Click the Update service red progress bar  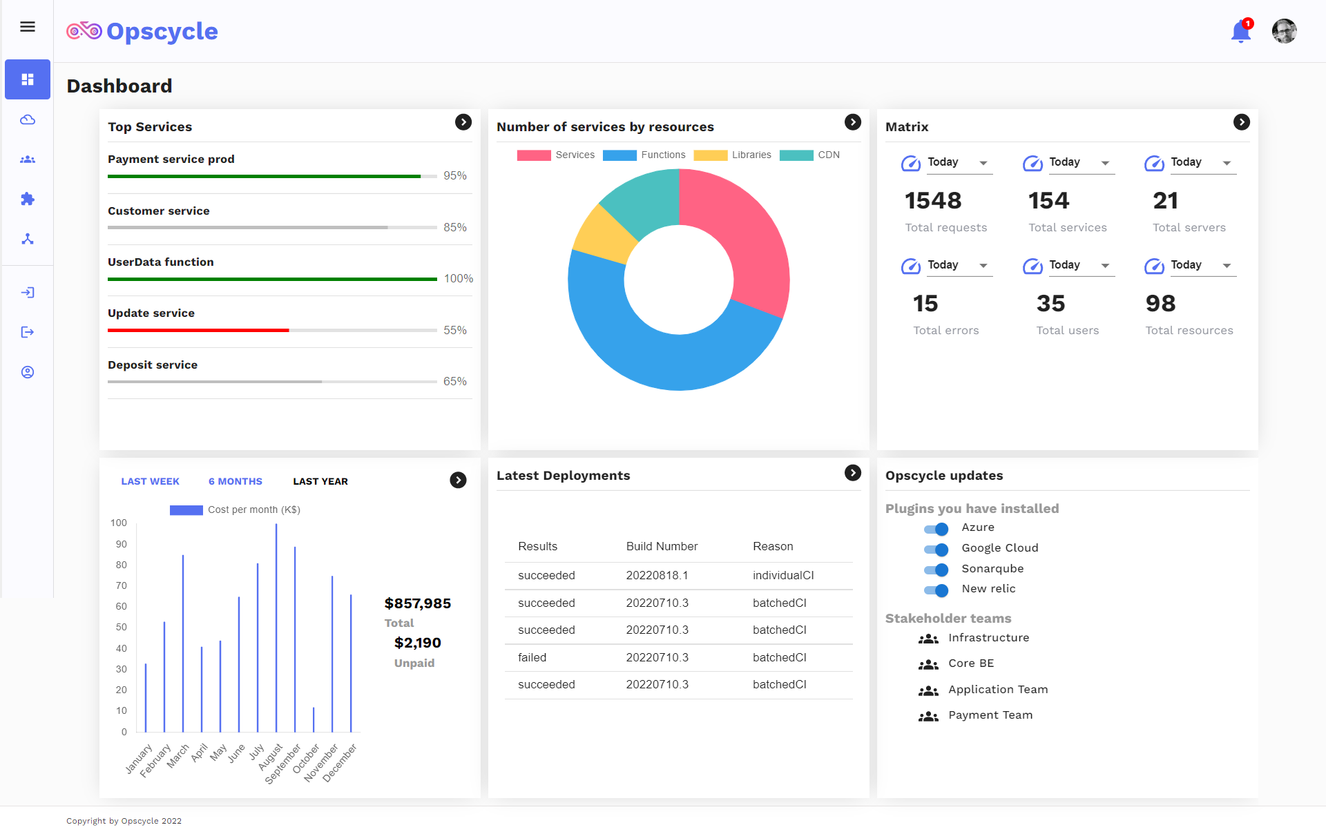coord(272,331)
